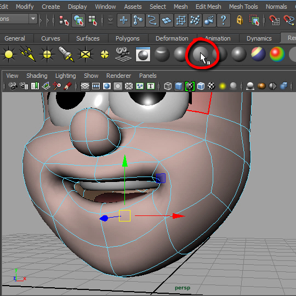Activate the 2D pan/zoom icon
The image size is (296, 296).
[x=57, y=86]
